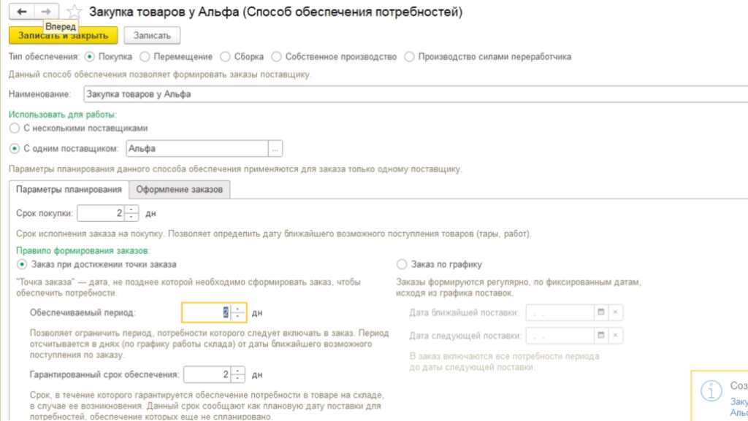Clear the Дата следующей поставки field
The image size is (748, 421).
[x=616, y=336]
